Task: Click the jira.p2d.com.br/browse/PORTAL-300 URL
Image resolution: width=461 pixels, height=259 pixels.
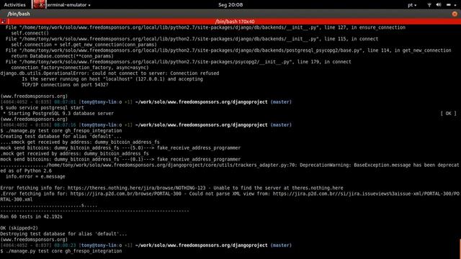Action: [126, 194]
